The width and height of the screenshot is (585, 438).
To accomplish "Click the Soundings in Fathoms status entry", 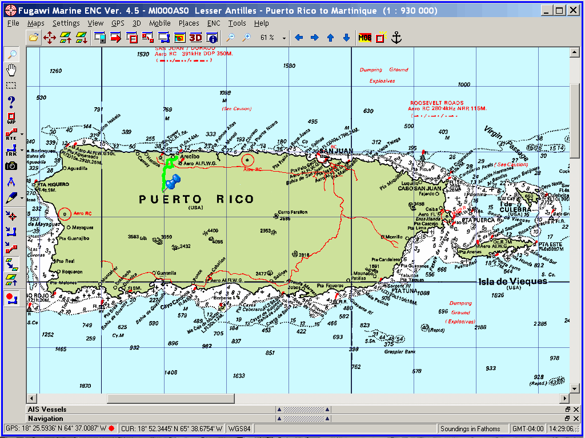I will pos(474,428).
